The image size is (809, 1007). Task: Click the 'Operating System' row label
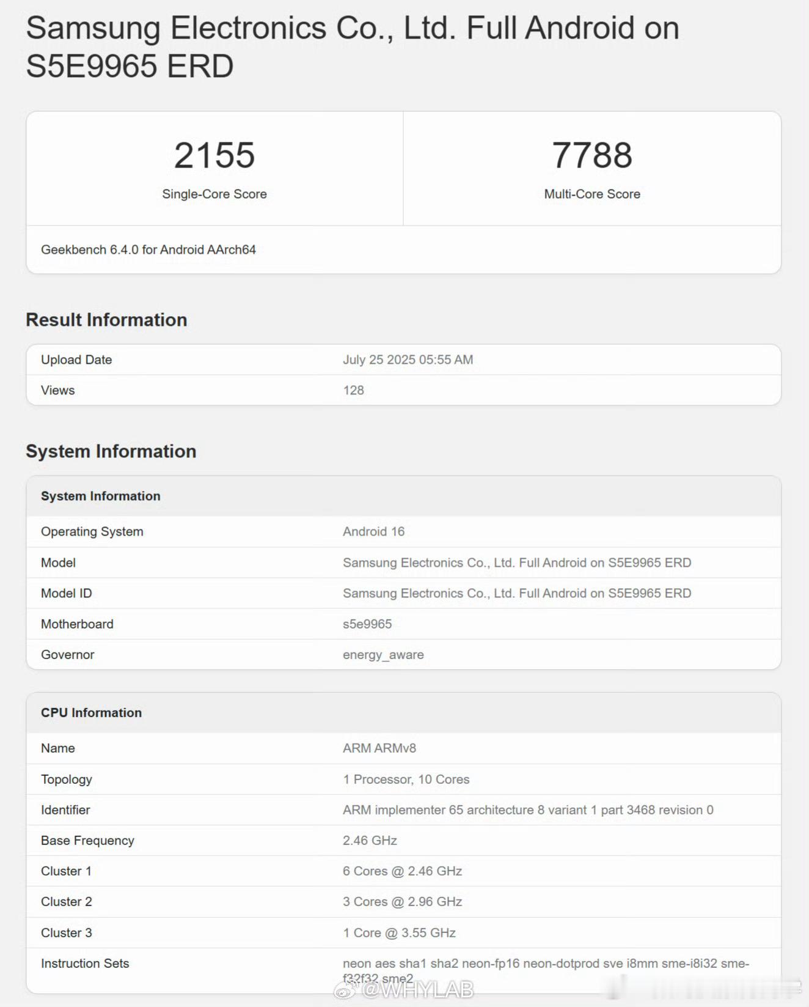92,531
